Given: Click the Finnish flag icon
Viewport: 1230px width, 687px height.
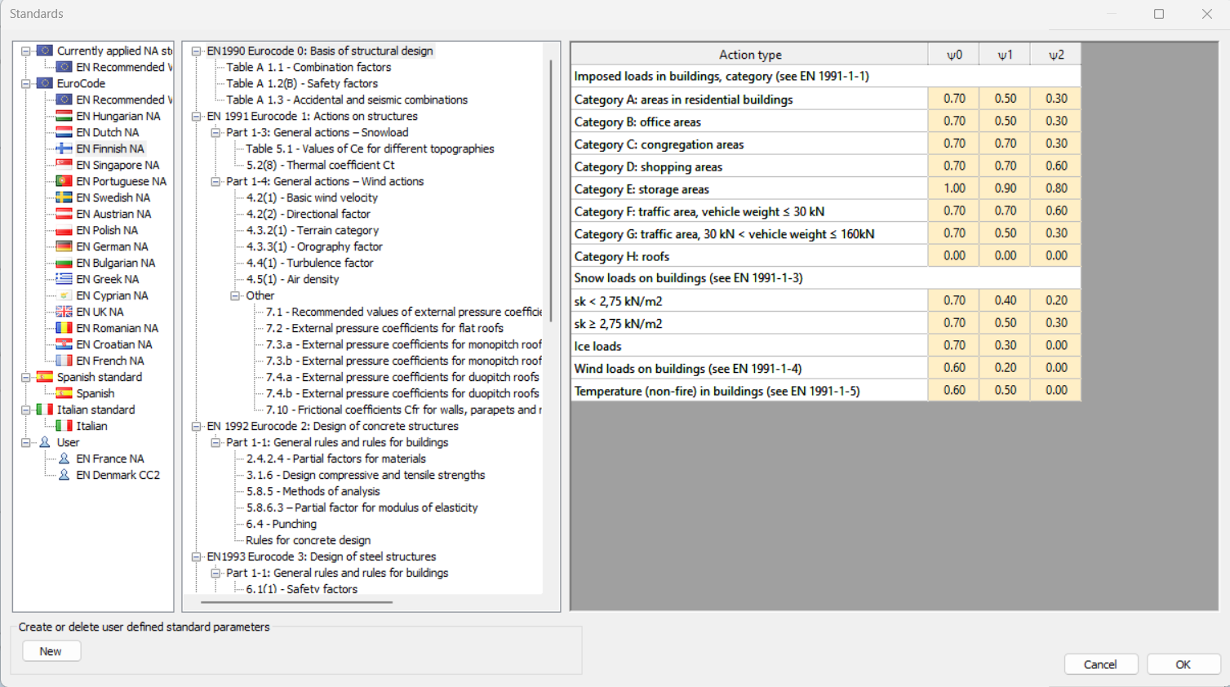Looking at the screenshot, I should tap(64, 148).
